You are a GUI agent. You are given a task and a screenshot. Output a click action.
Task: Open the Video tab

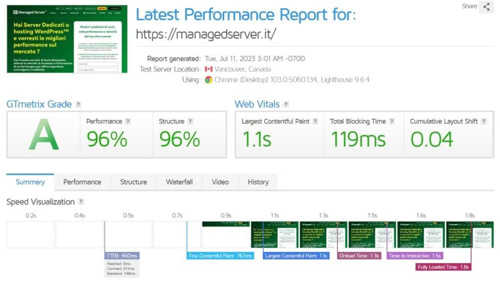pyautogui.click(x=220, y=182)
